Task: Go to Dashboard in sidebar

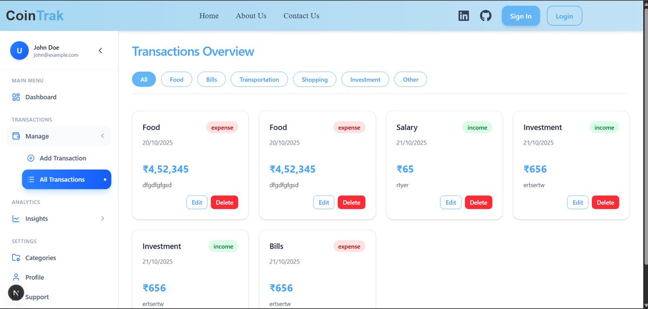Action: point(59,98)
